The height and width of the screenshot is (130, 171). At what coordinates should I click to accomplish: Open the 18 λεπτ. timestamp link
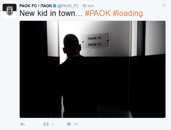[89, 6]
